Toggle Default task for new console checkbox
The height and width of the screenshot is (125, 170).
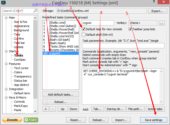[83, 29]
